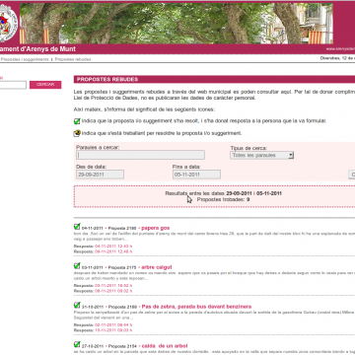Click the municipal coat of arms logo
Image resolution: width=355 pixels, height=355 pixels.
click(9, 23)
